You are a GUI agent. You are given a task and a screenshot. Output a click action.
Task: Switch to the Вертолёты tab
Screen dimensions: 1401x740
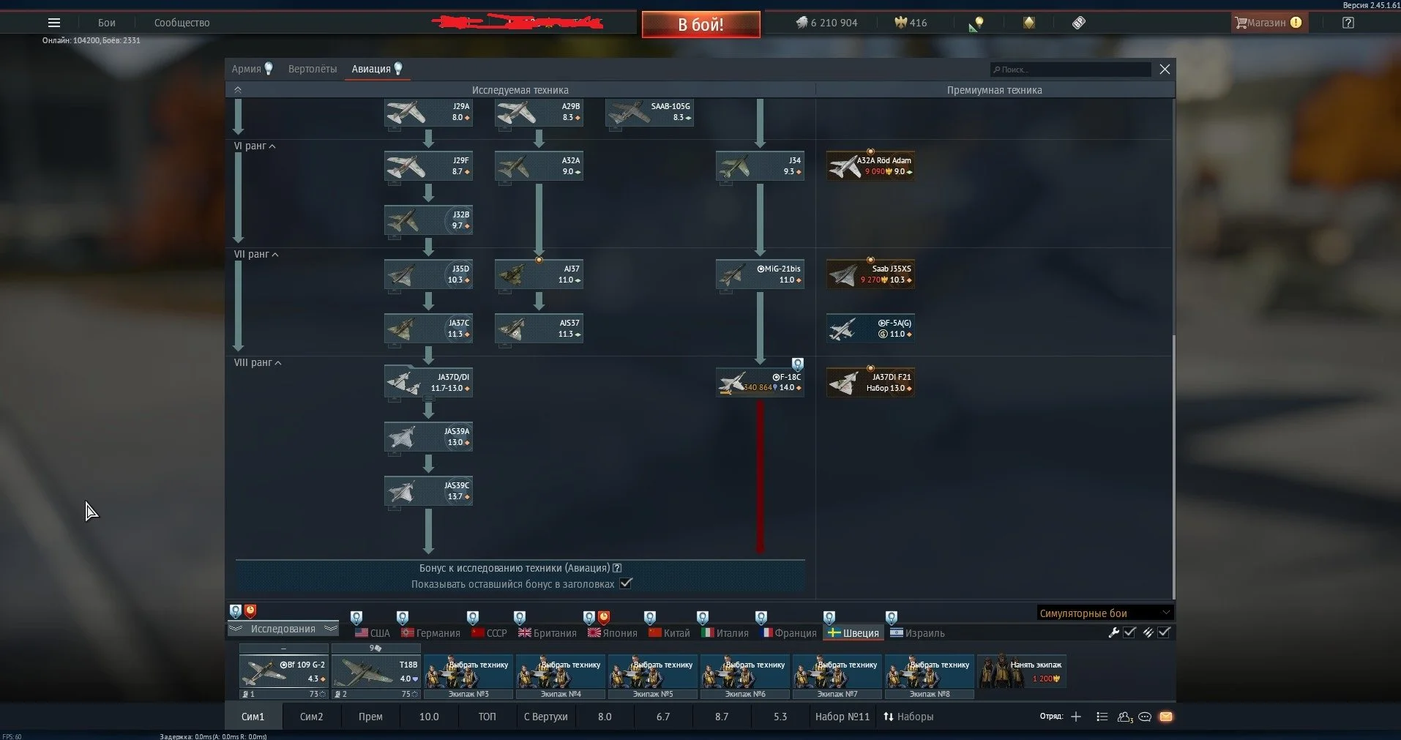pos(313,69)
